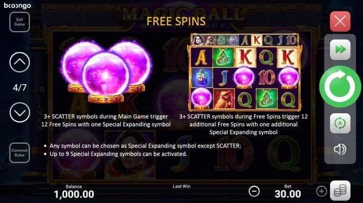Image resolution: width=363 pixels, height=203 pixels.
Task: Close the Free Spins info screen
Action: (340, 21)
